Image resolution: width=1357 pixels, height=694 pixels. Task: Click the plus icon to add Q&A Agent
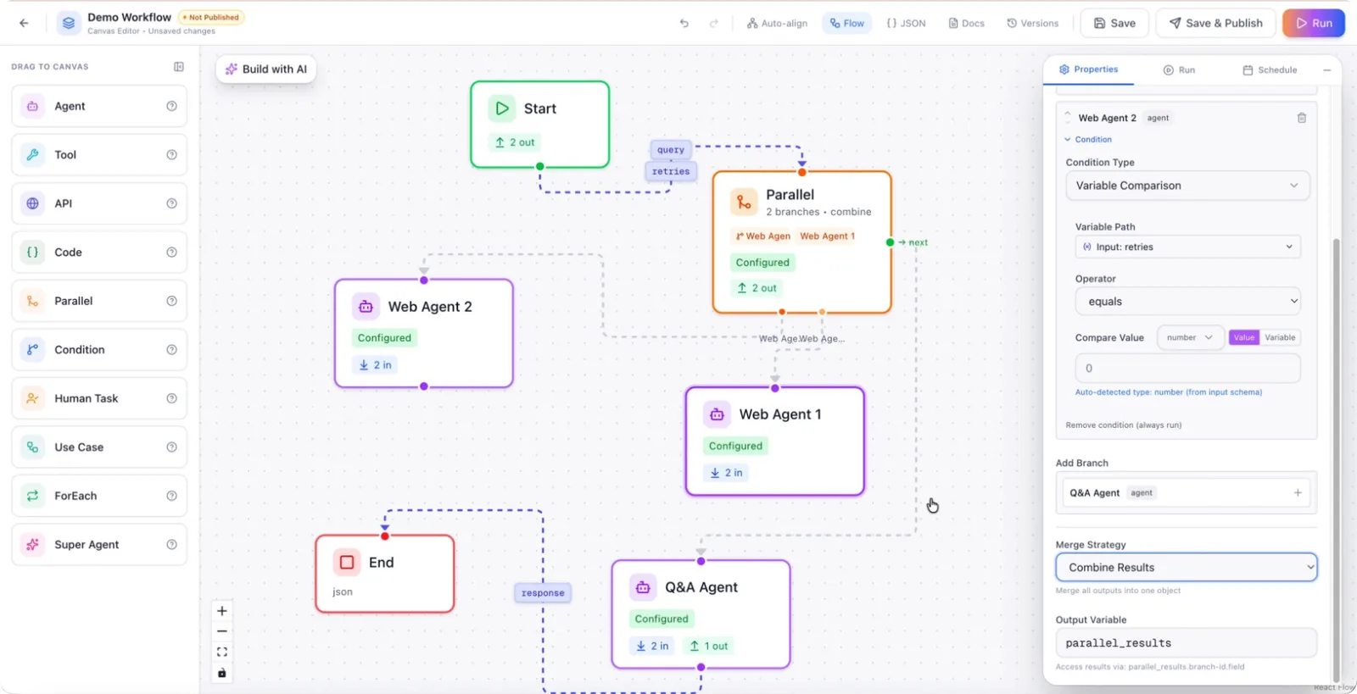click(1298, 492)
